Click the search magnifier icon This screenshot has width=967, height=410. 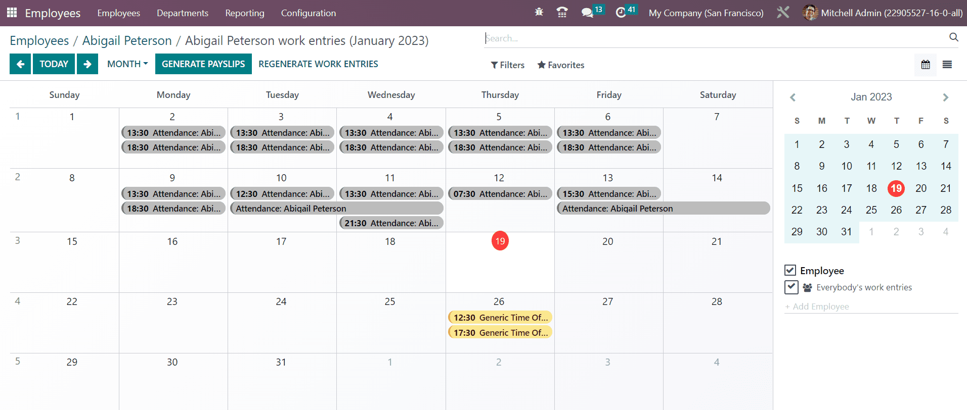pos(953,37)
